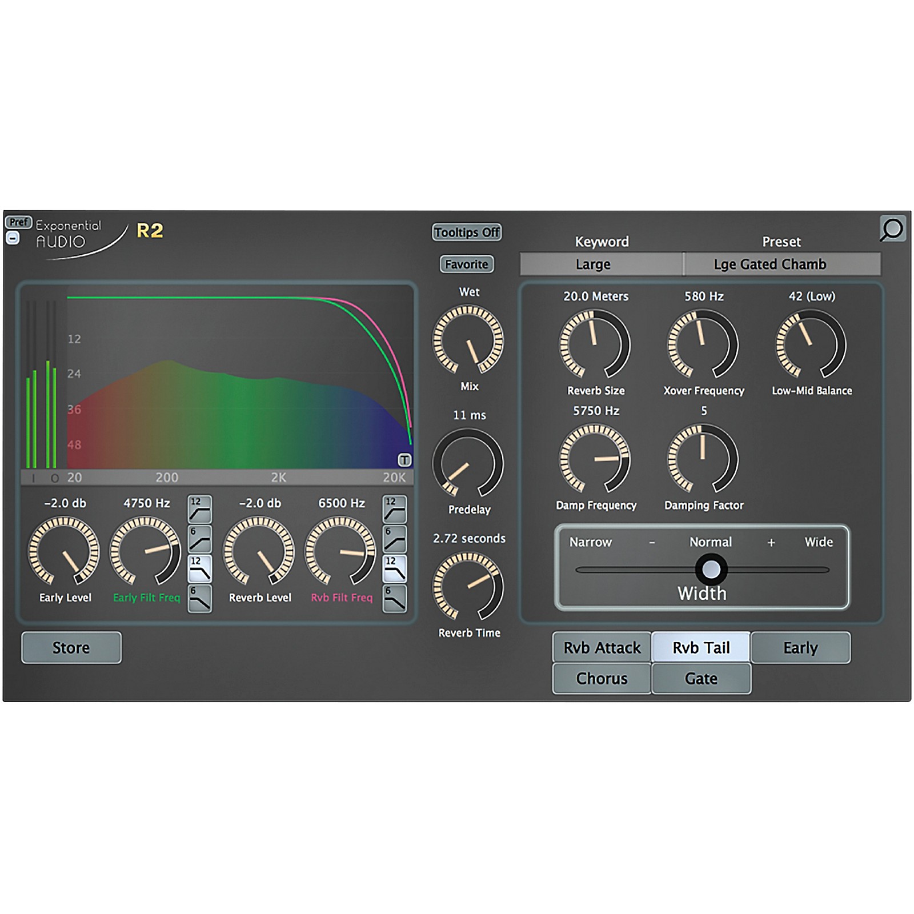Toggle the reverb 12 dB low-pass filter
The image size is (914, 914).
tap(394, 568)
